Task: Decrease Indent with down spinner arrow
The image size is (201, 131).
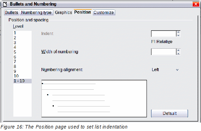Action: [x=178, y=35]
